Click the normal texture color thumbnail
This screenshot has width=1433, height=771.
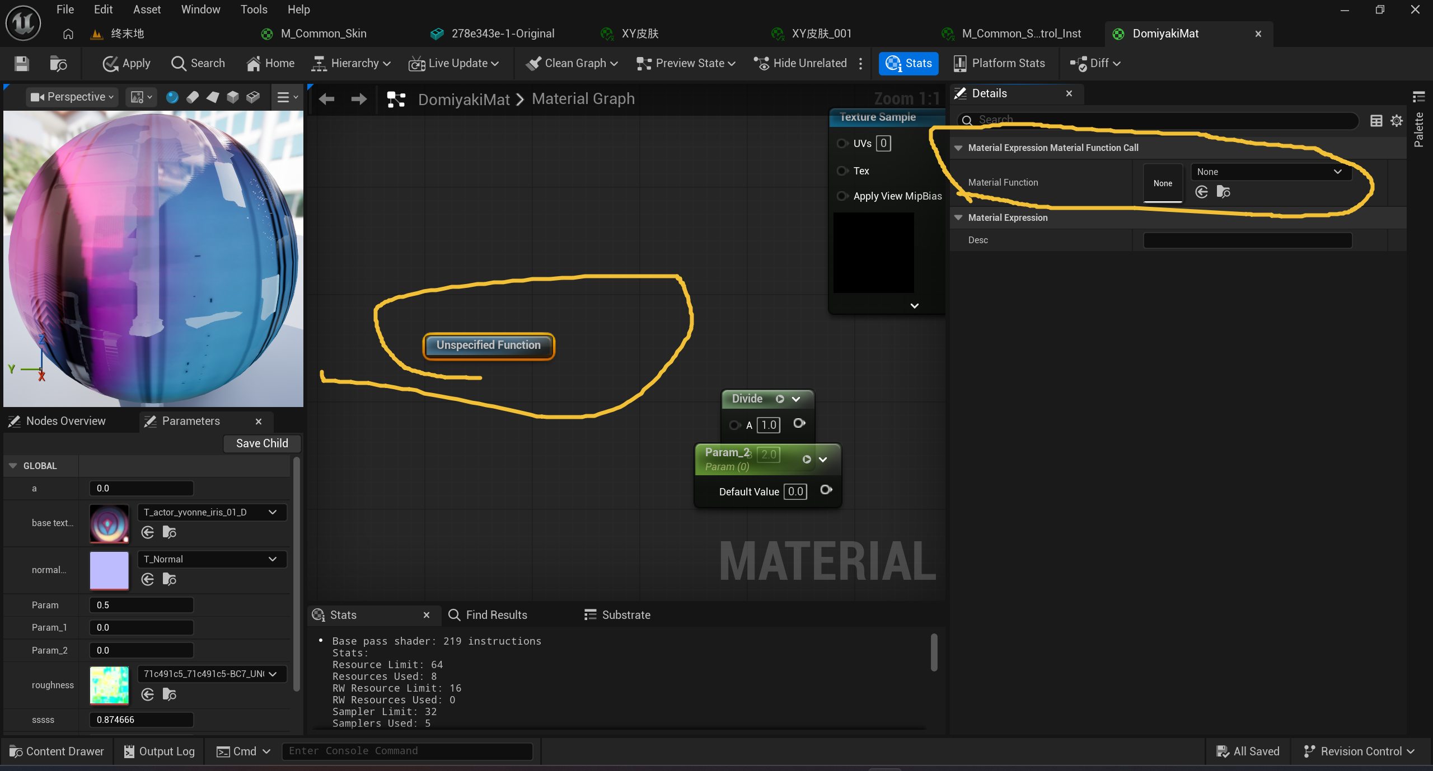tap(109, 570)
